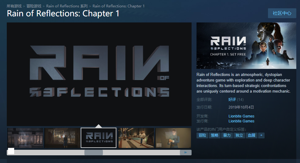
Task: Select the 暴力 tag
Action: (x=227, y=135)
